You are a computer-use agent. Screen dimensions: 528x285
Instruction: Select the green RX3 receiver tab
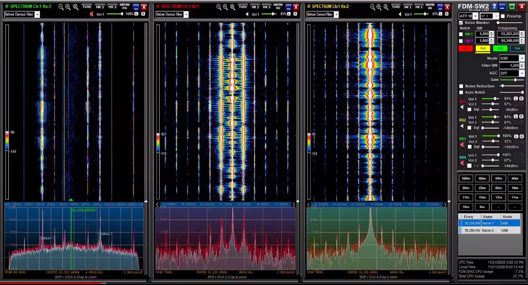point(500,48)
